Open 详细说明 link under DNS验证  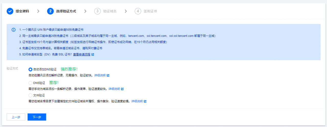pyautogui.click(x=114, y=89)
